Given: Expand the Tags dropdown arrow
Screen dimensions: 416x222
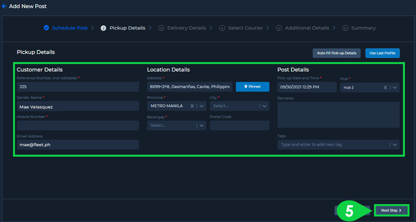Looking at the screenshot, I should tap(395, 145).
